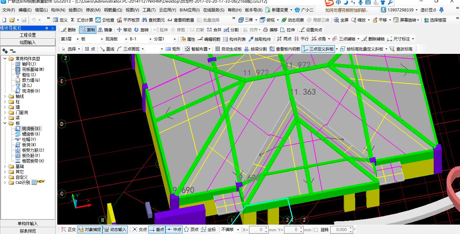Click 设置夹点 set grip points
Viewport: 460px width, 234px height.
point(311,30)
